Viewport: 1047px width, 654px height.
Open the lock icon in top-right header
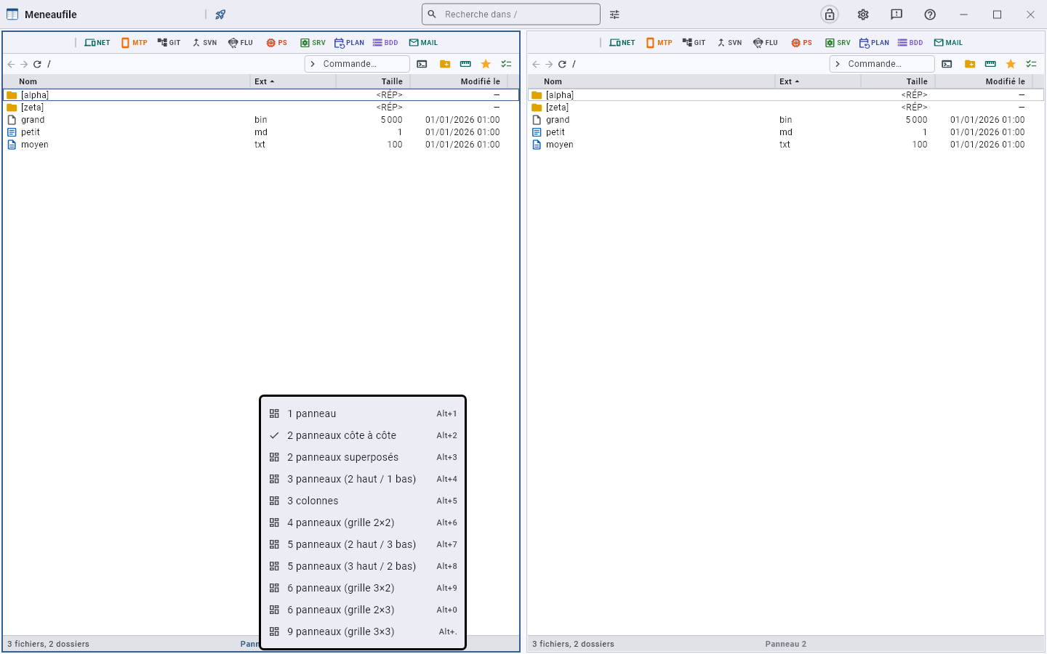(830, 15)
